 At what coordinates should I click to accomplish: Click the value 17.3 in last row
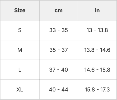(x=105, y=90)
